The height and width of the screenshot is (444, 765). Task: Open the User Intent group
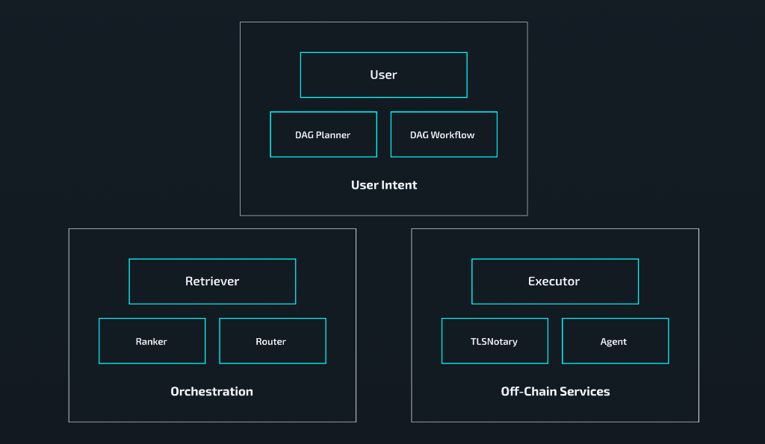point(384,184)
